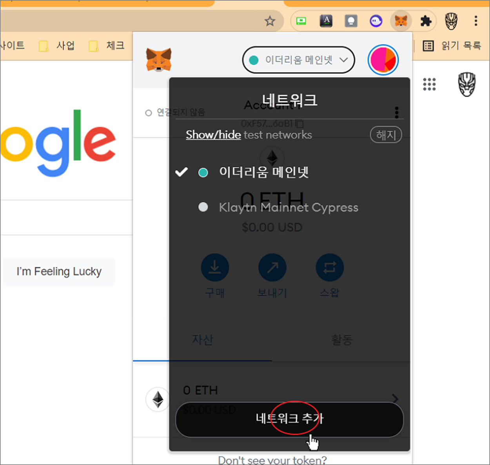The width and height of the screenshot is (490, 465).
Task: Click the 해지 toggle button
Action: coord(386,135)
